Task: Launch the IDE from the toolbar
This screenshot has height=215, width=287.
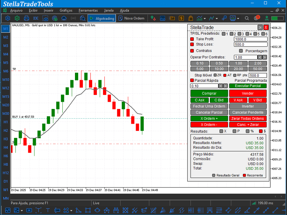Action: [x=36, y=18]
